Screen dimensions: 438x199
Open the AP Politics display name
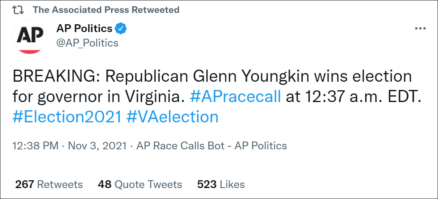(84, 29)
